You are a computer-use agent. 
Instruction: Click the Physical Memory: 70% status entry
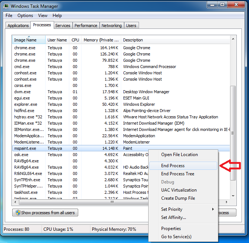[114, 229]
